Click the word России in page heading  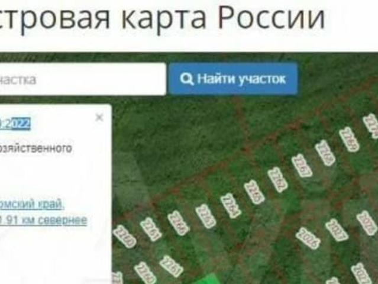point(271,17)
